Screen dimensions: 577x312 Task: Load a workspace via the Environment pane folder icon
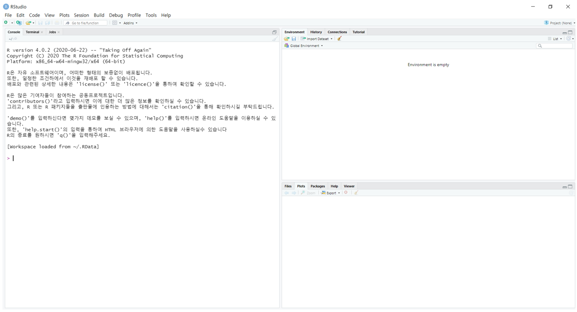tap(287, 39)
